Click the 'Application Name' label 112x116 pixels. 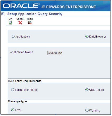pos(22,52)
